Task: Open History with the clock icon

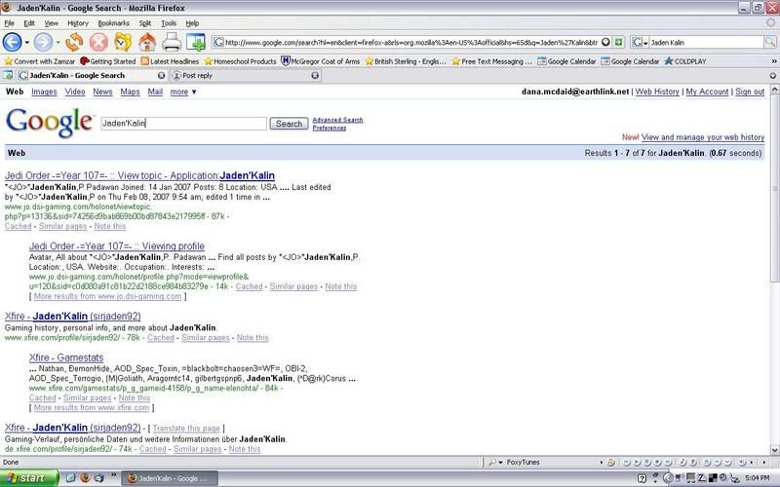Action: [123, 42]
